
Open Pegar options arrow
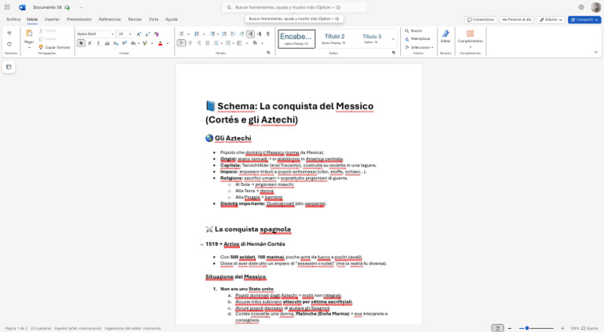(29, 48)
